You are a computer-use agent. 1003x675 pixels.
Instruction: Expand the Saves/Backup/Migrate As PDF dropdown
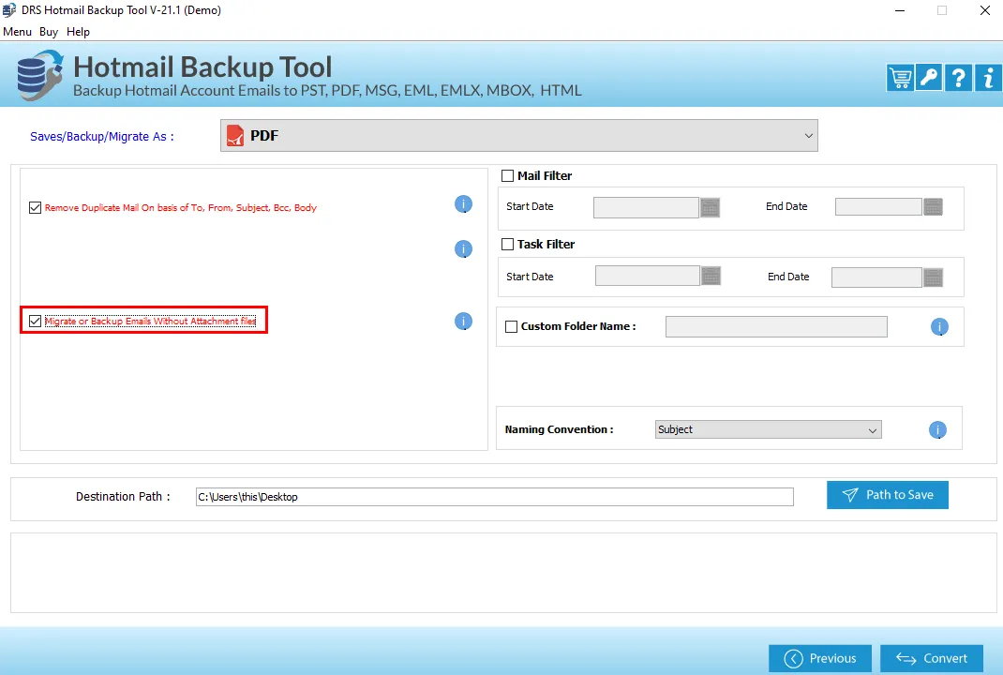click(x=518, y=136)
